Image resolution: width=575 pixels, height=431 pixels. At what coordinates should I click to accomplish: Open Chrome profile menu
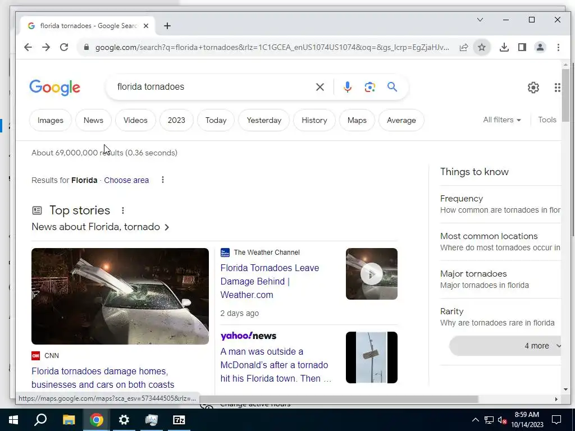click(x=540, y=47)
